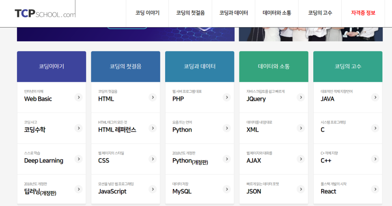Click the 인터넷의 이해 subtitle text
392x206 pixels.
click(x=34, y=91)
